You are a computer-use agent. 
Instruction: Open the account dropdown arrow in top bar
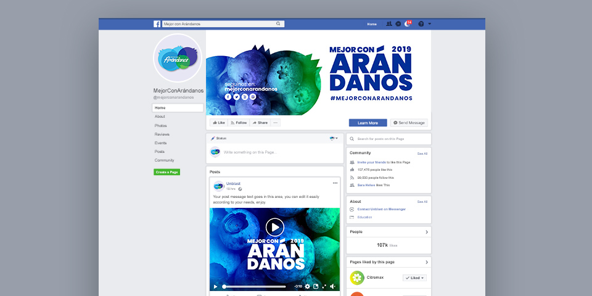429,24
